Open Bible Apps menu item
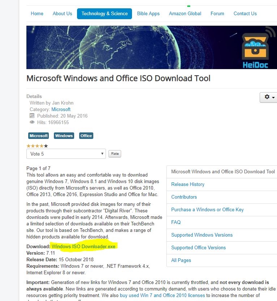Screen dimensions: 277x301 pos(148,14)
